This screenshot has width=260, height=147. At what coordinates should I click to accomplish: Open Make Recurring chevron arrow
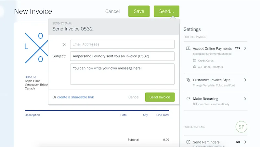[x=245, y=99]
